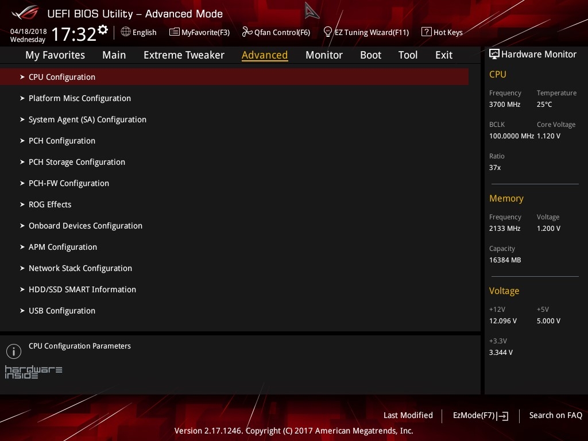The width and height of the screenshot is (588, 441).
Task: Expand the ROG Effects arrow
Action: (22, 204)
